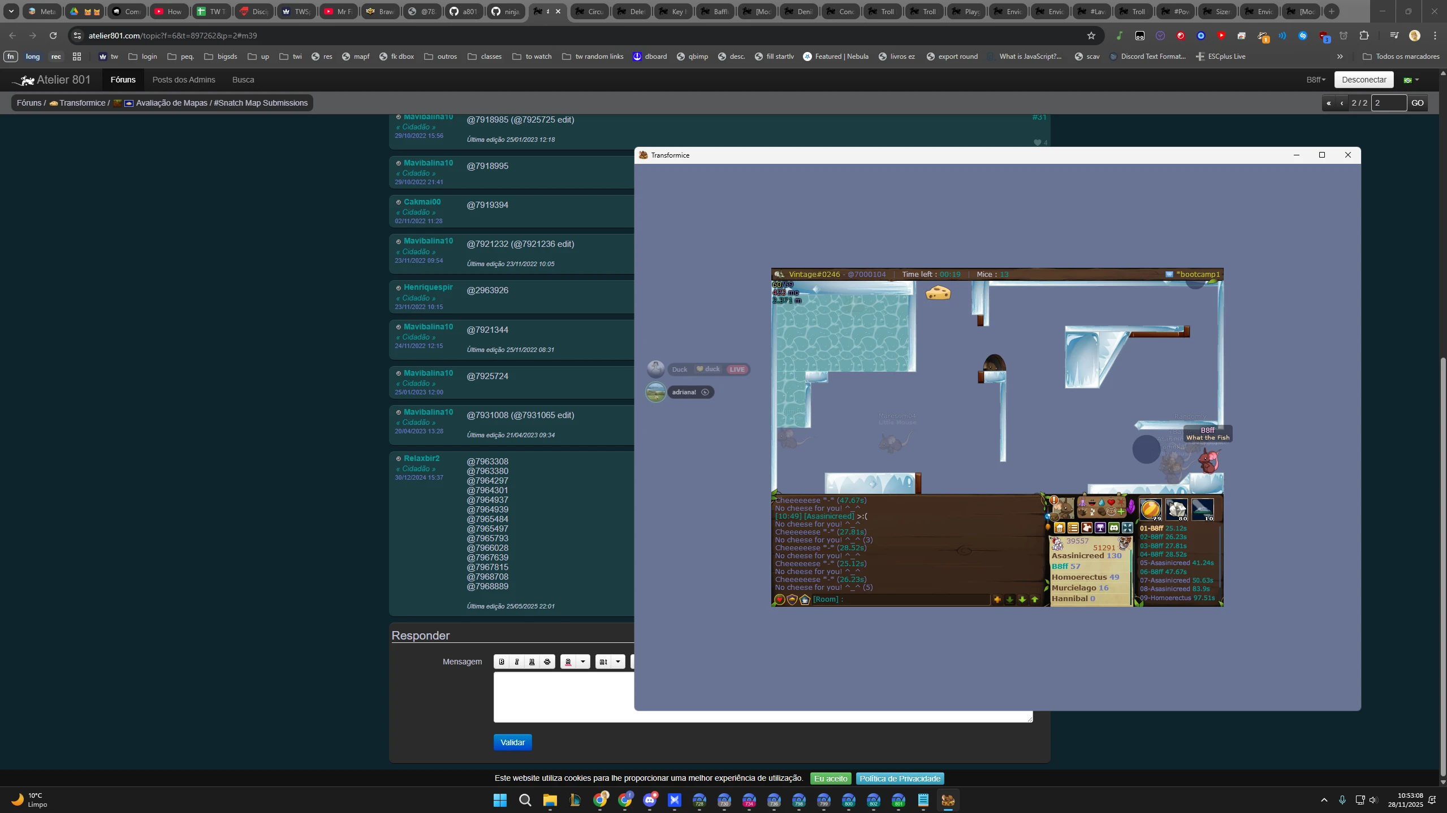Open the bigsds bookmark folder
Viewport: 1447px width, 813px height.
click(x=221, y=56)
